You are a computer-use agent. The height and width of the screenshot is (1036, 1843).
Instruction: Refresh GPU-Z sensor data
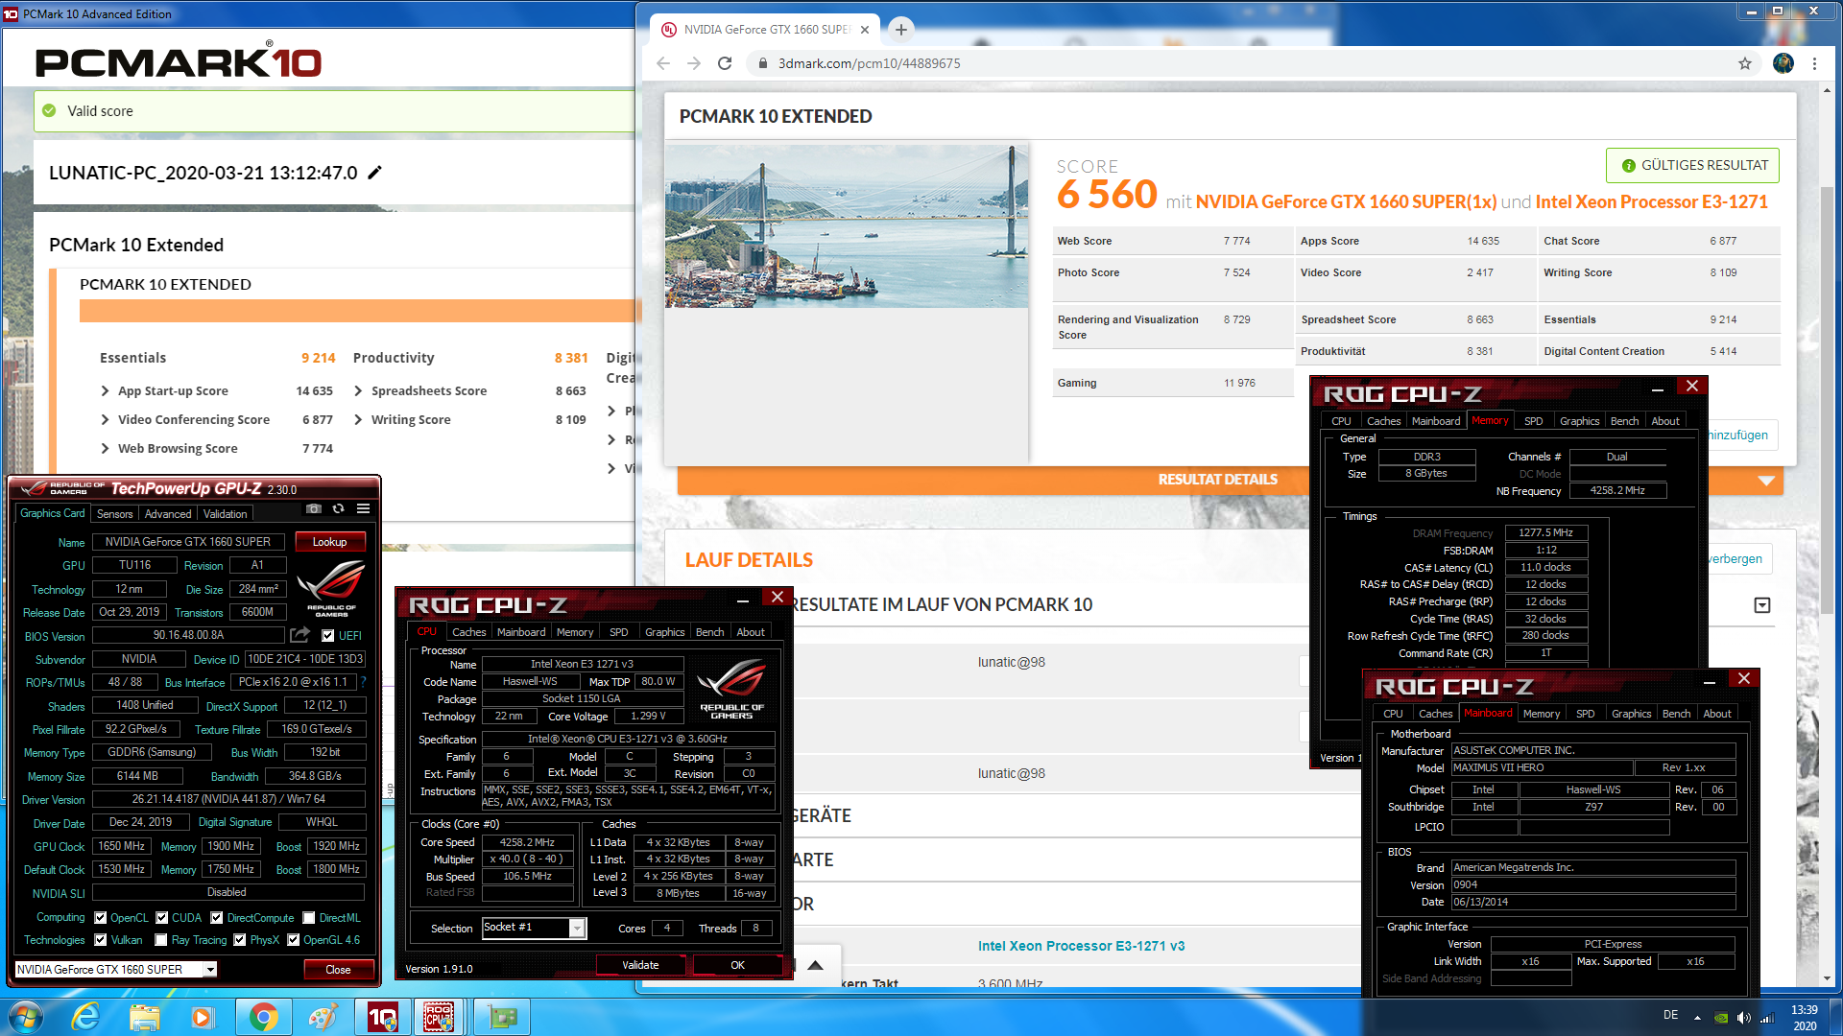pyautogui.click(x=338, y=508)
